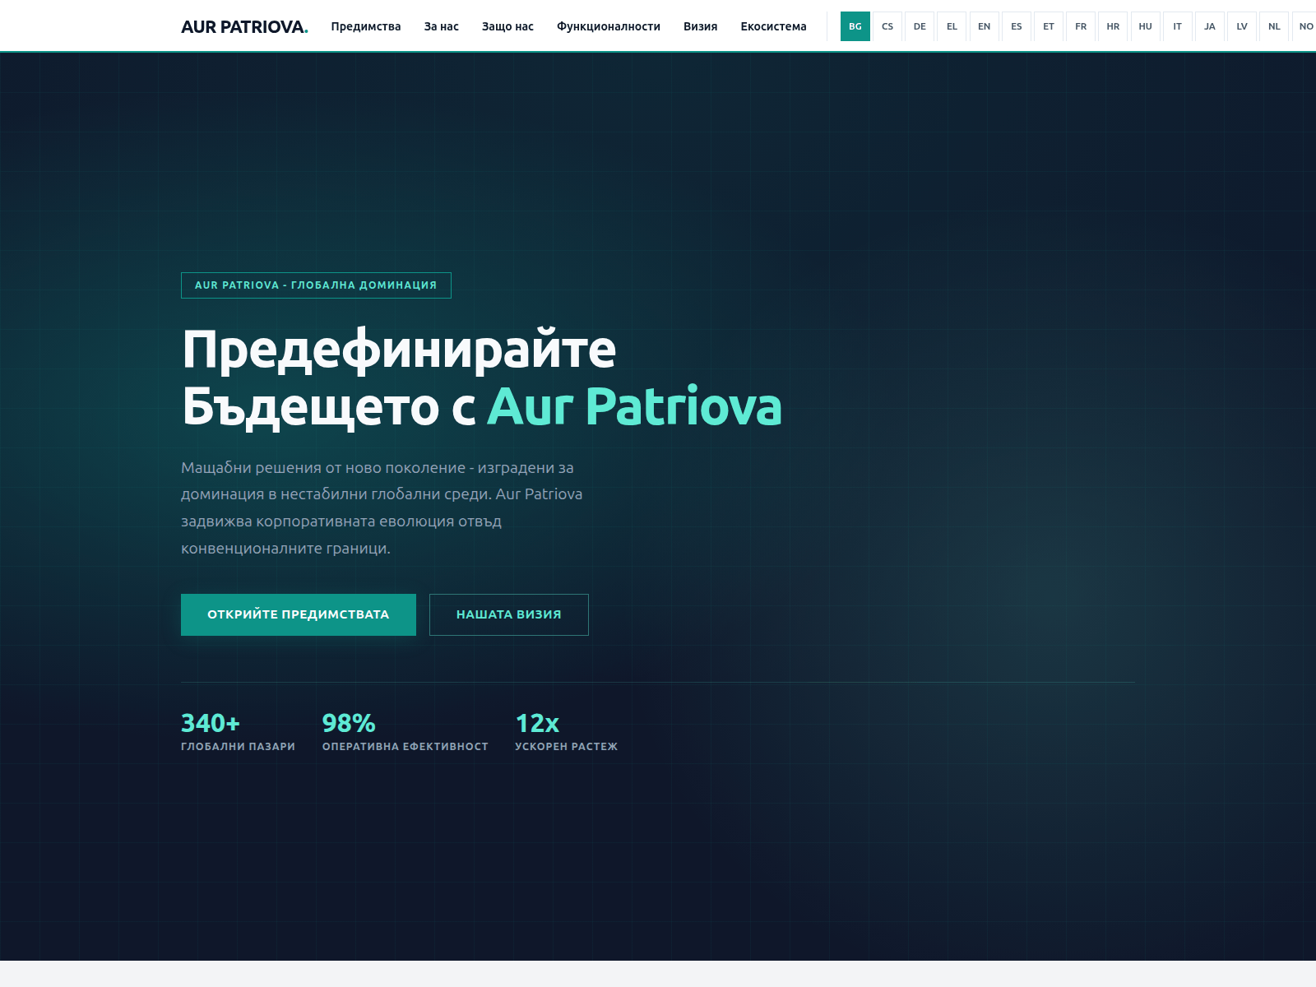Select the BG language button
This screenshot has height=987, width=1316.
point(855,26)
